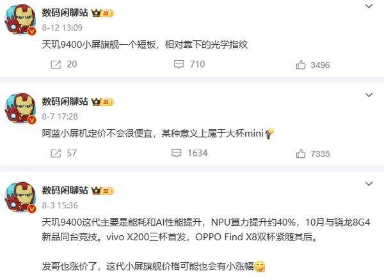Open 数码闲聊站 username on first post
This screenshot has width=384, height=280.
click(x=65, y=13)
